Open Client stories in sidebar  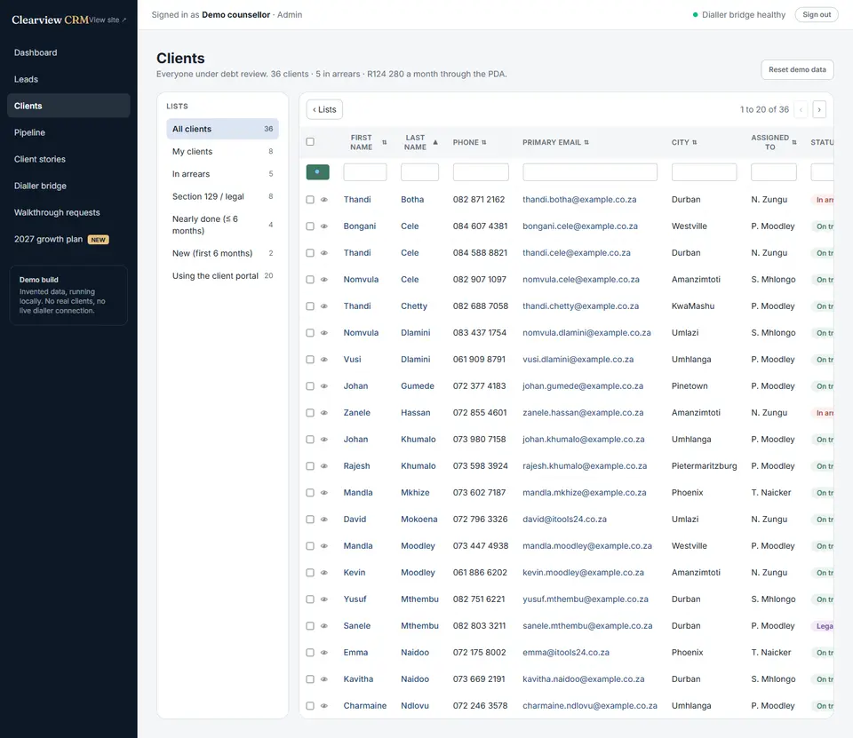(68, 159)
